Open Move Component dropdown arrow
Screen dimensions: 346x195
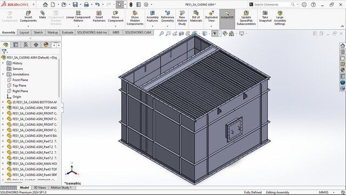(115, 26)
